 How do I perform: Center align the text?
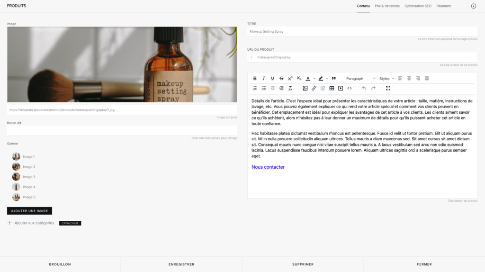[x=409, y=79]
